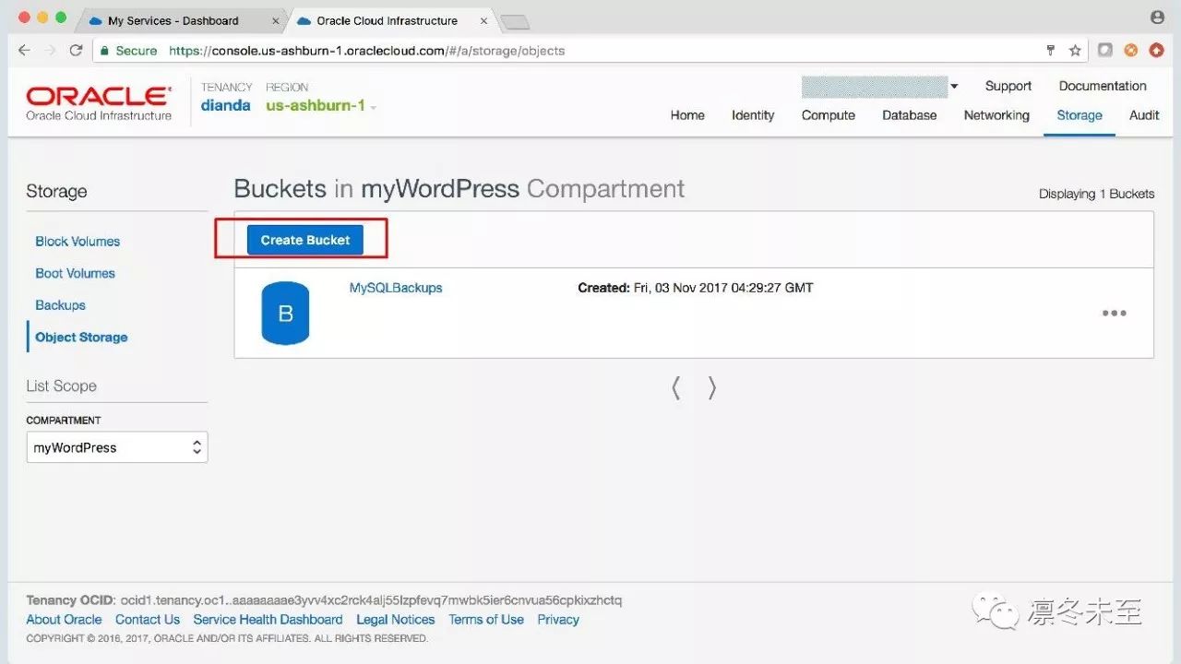Open Contact Us footer link
Viewport: 1181px width, 664px height.
tap(148, 620)
